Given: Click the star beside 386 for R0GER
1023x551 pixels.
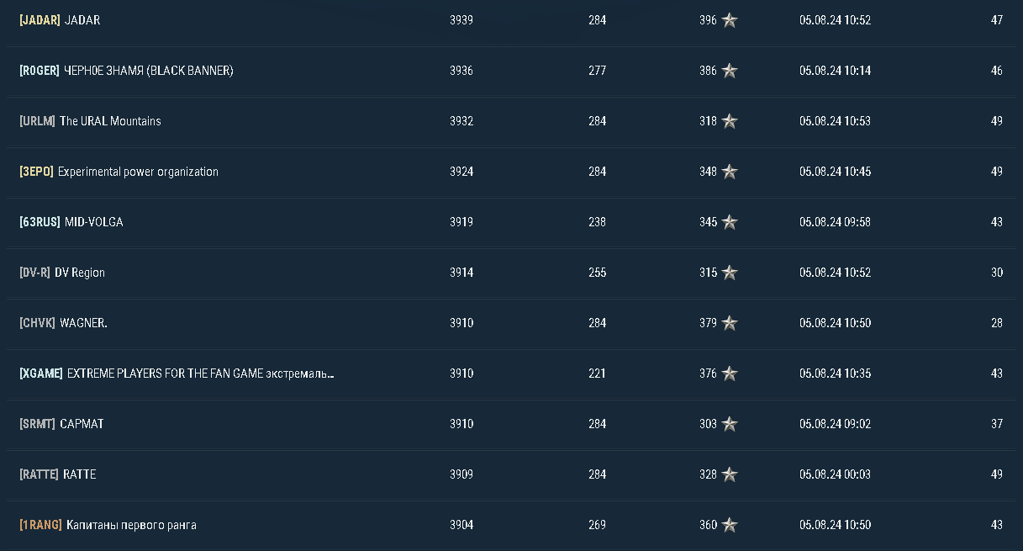Looking at the screenshot, I should (730, 71).
